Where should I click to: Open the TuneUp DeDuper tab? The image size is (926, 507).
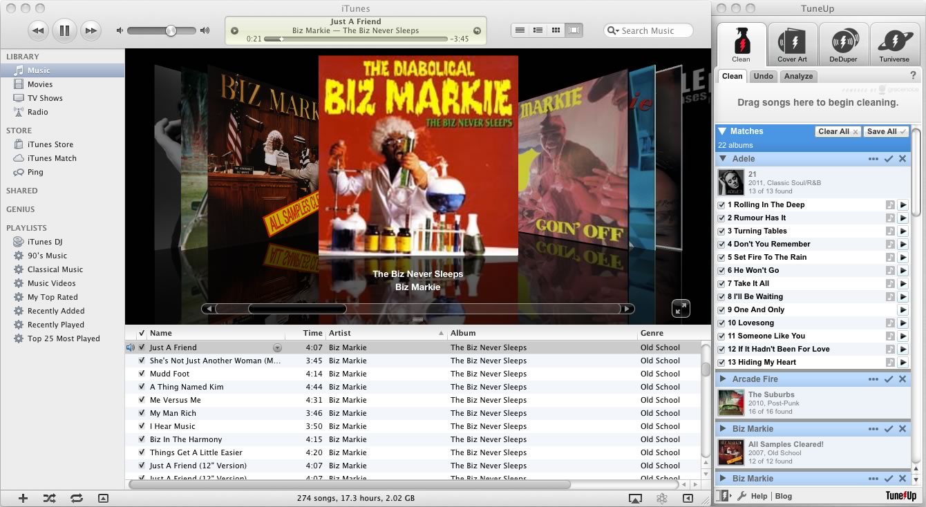[844, 45]
